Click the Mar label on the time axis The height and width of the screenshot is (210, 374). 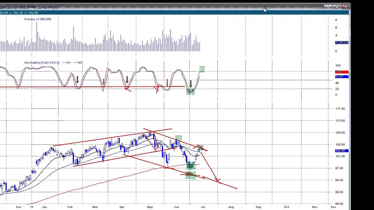coord(95,207)
